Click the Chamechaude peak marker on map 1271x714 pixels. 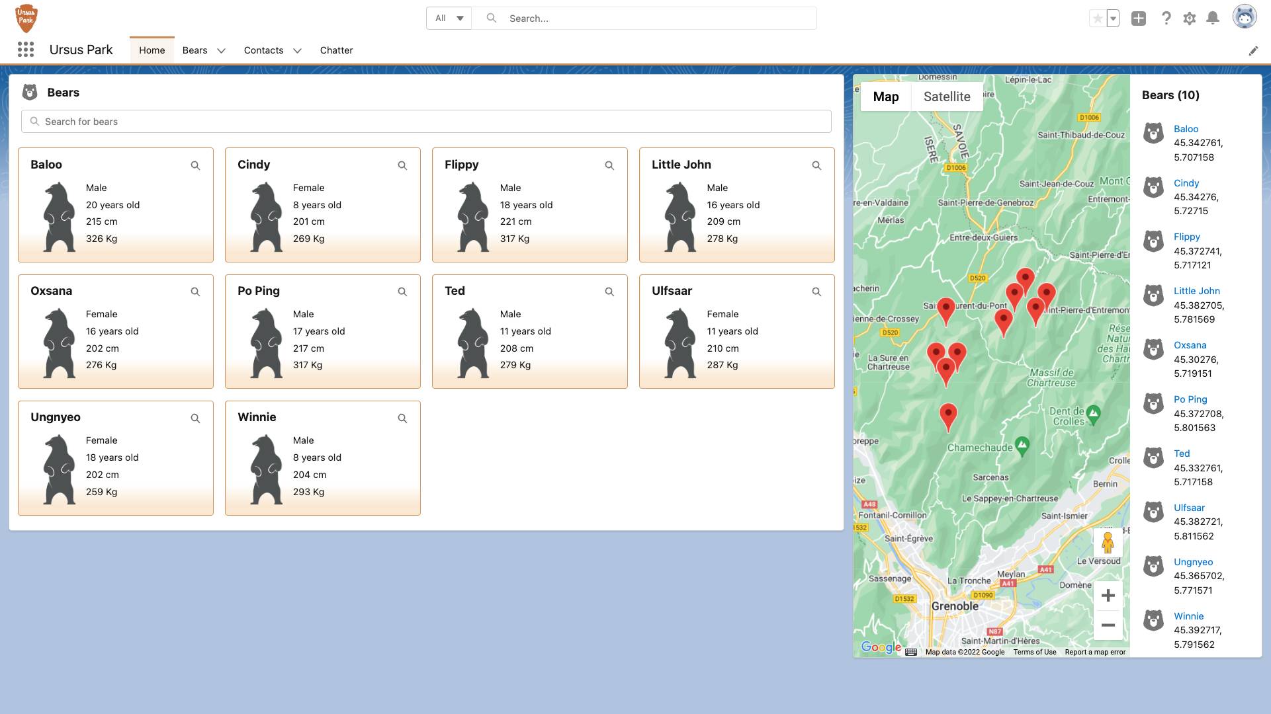pyautogui.click(x=1022, y=446)
